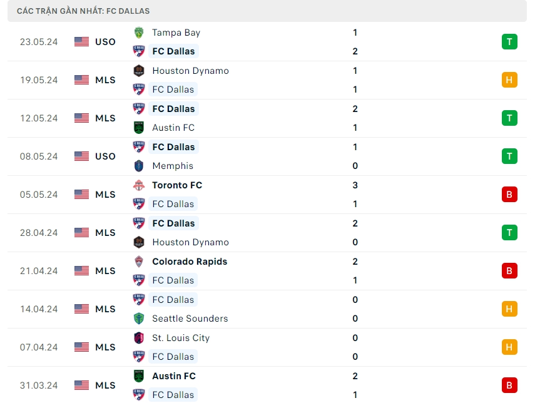Click orange H result badge for 19.05.24

coord(509,80)
